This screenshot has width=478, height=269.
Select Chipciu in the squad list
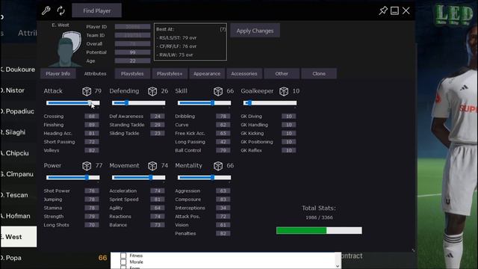click(18, 153)
